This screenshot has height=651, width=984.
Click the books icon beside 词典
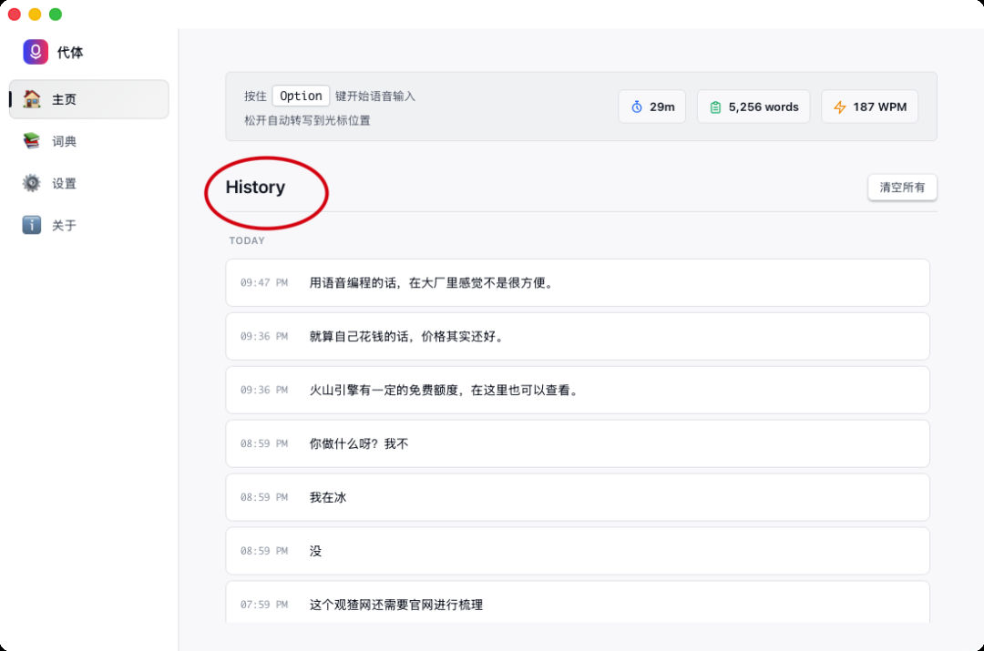[32, 141]
